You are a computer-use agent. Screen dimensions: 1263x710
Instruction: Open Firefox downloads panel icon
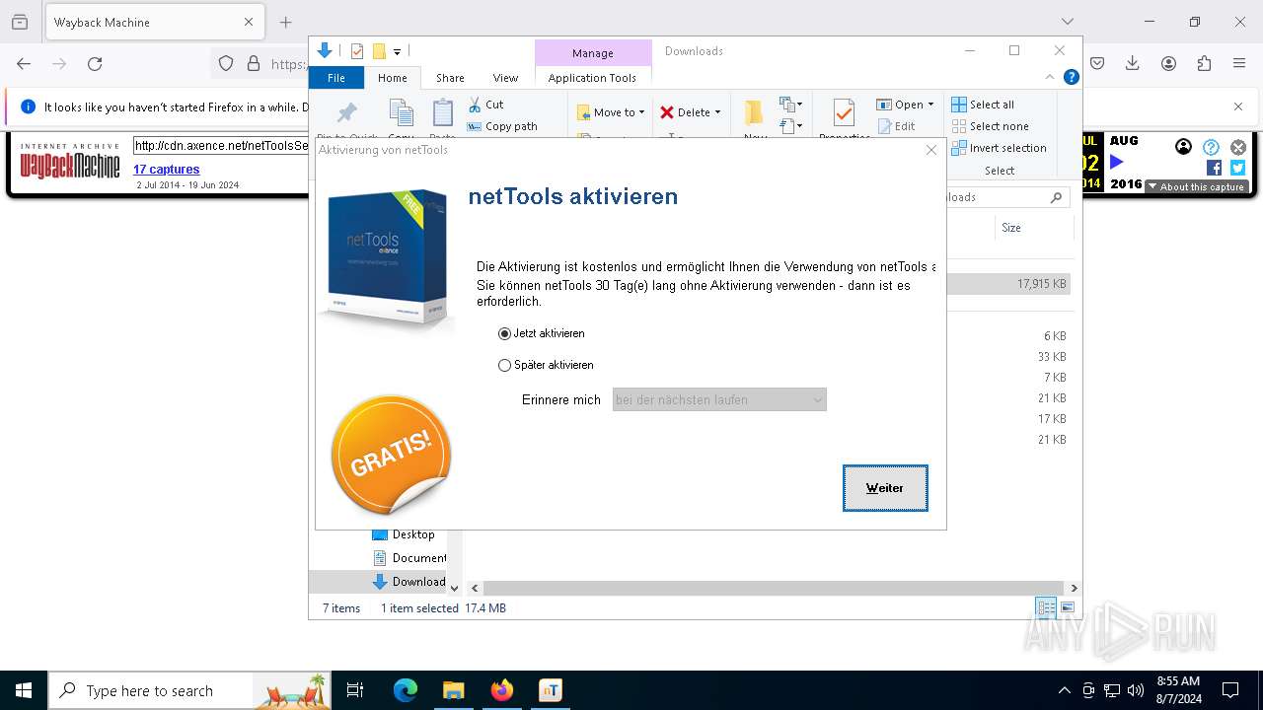(x=1133, y=64)
